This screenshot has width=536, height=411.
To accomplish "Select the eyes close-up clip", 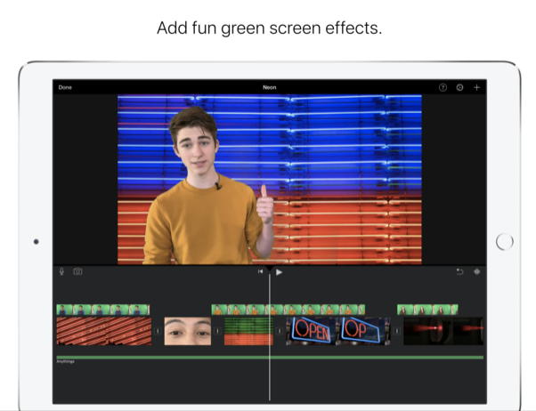I will (188, 331).
